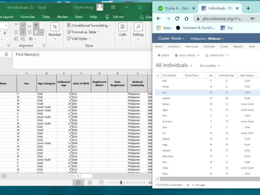Image resolution: width=260 pixels, height=195 pixels.
Task: Toggle Wrap Text in Excel ribbon
Action: [x=36, y=25]
